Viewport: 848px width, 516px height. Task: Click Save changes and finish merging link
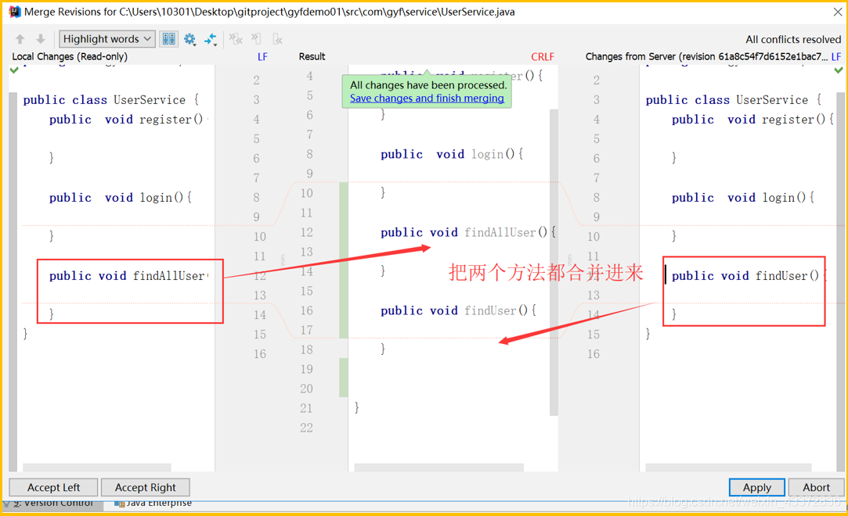[427, 99]
